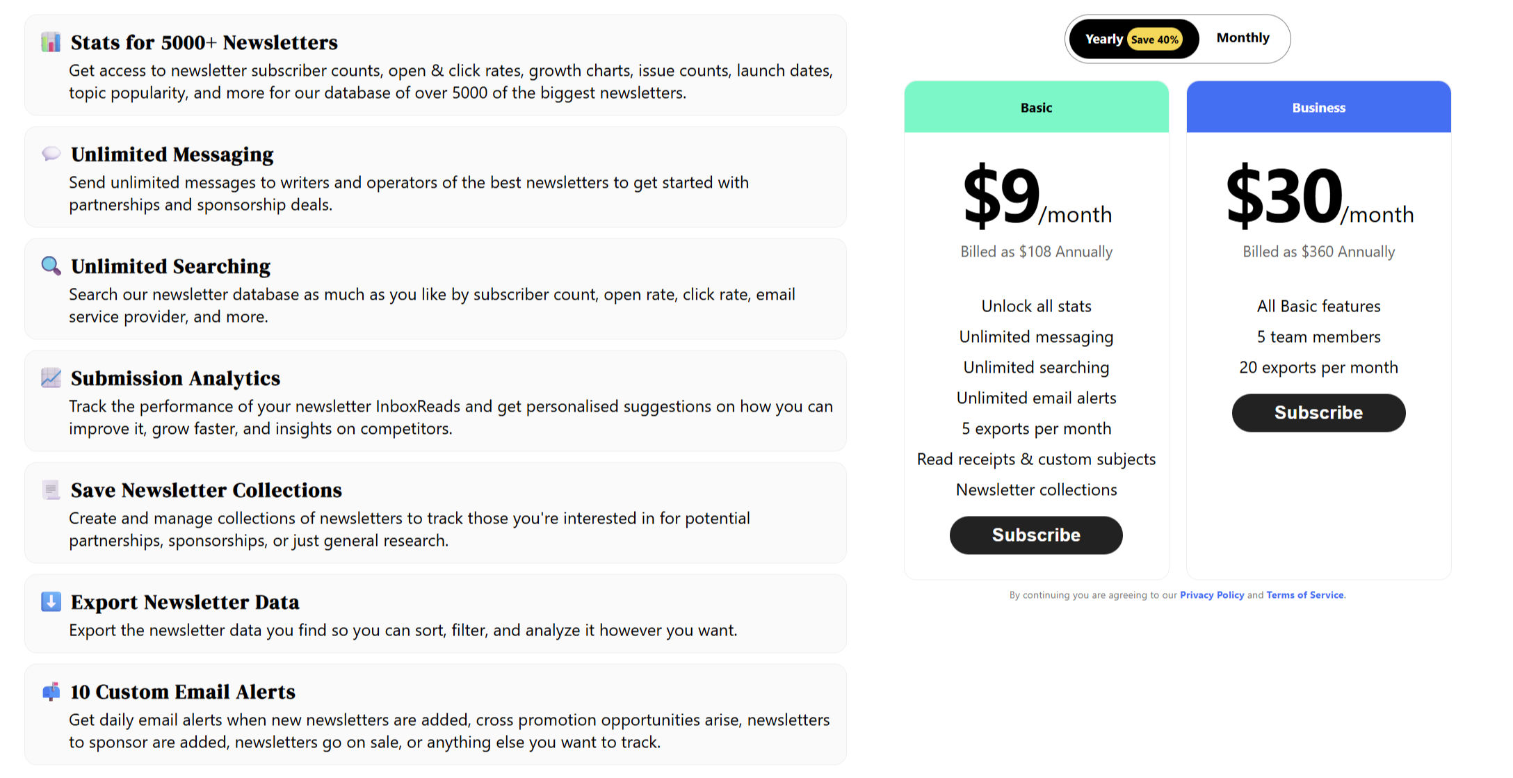The image size is (1513, 778).
Task: Click the document icon next to Save Newsletter Collections
Action: tap(49, 490)
